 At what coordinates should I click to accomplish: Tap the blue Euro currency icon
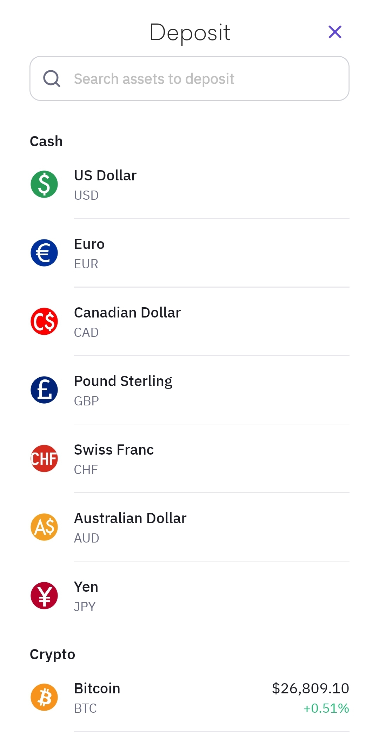tap(44, 253)
